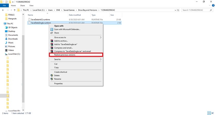
Task: Open the File ribbon tab
Action: [x=4, y=6]
